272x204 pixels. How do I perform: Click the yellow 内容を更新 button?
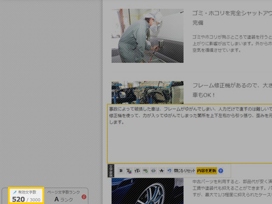tap(206, 171)
